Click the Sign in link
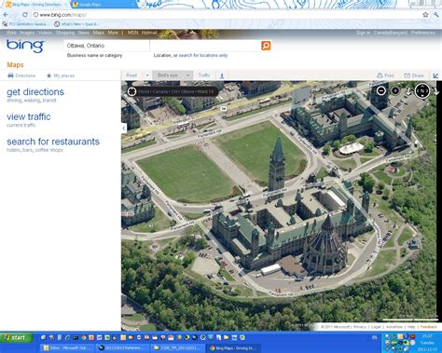The image size is (442, 353). tap(363, 33)
